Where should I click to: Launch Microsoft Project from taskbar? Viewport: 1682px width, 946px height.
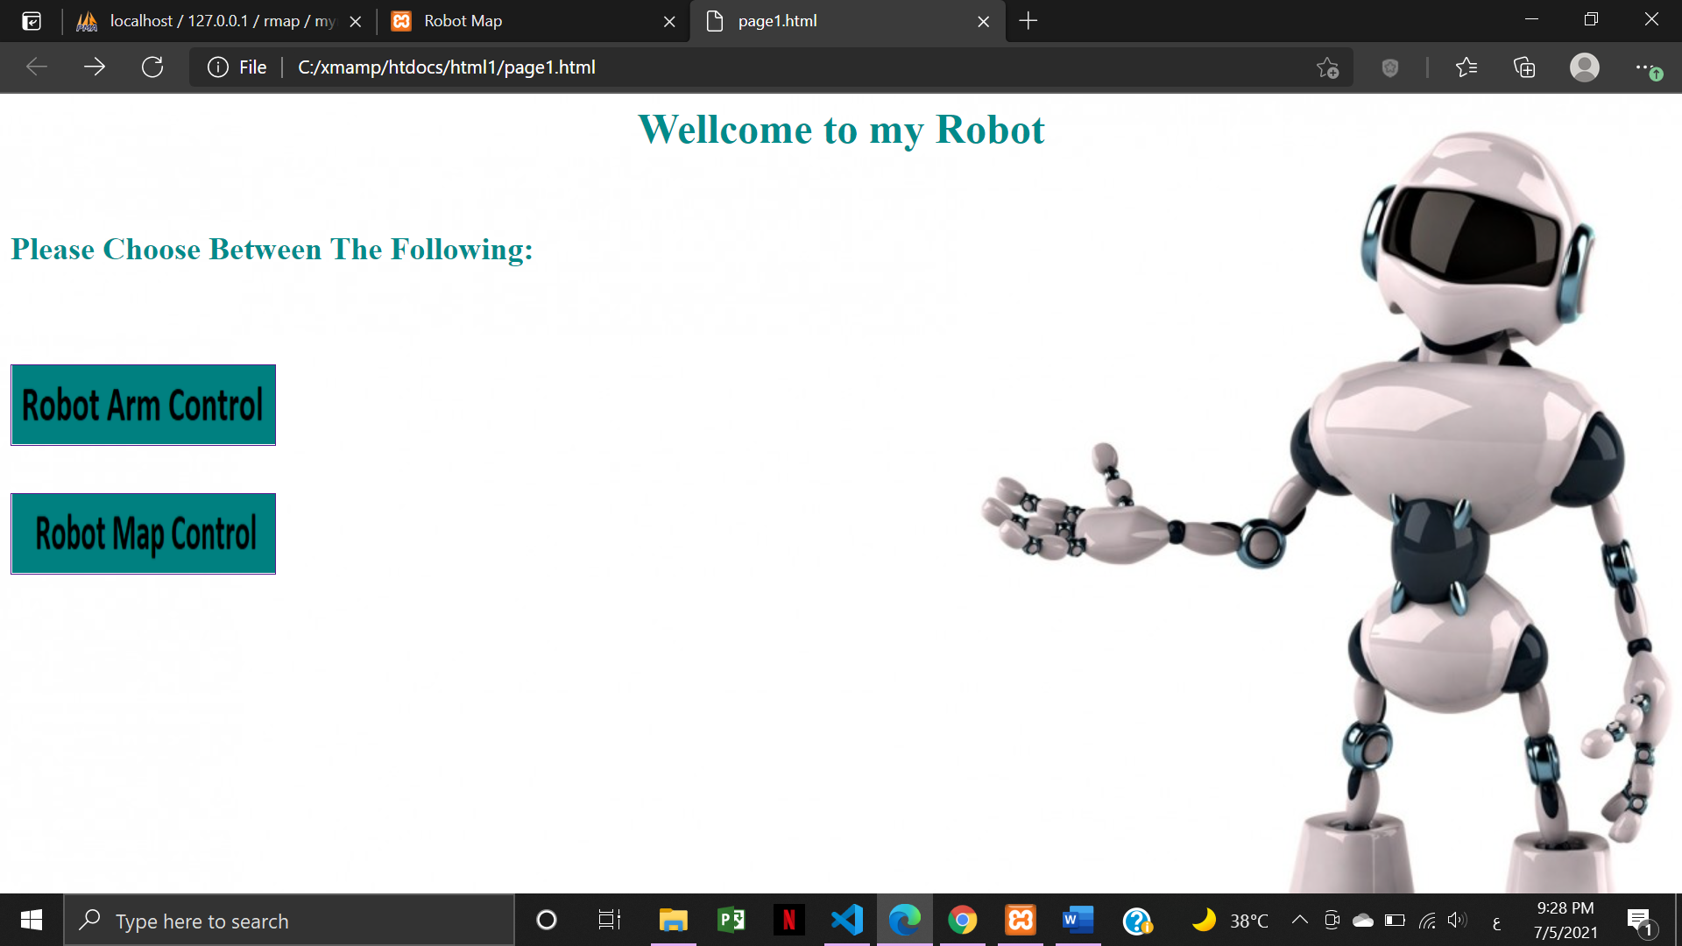(731, 920)
